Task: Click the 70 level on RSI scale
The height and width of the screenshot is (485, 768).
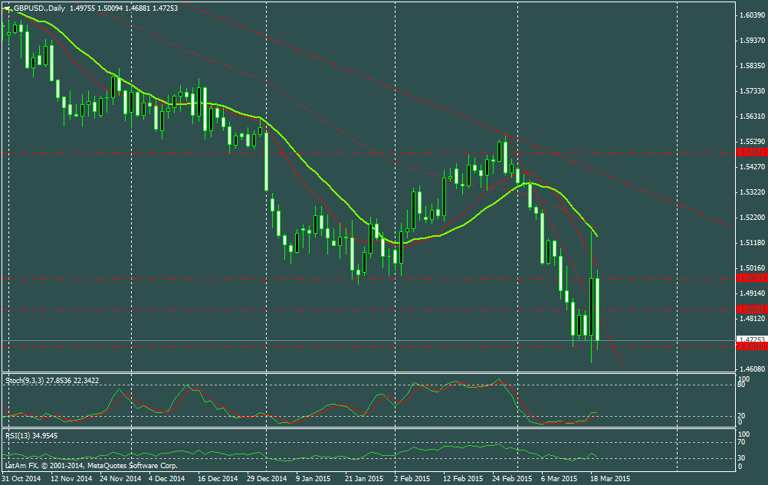Action: coord(742,442)
